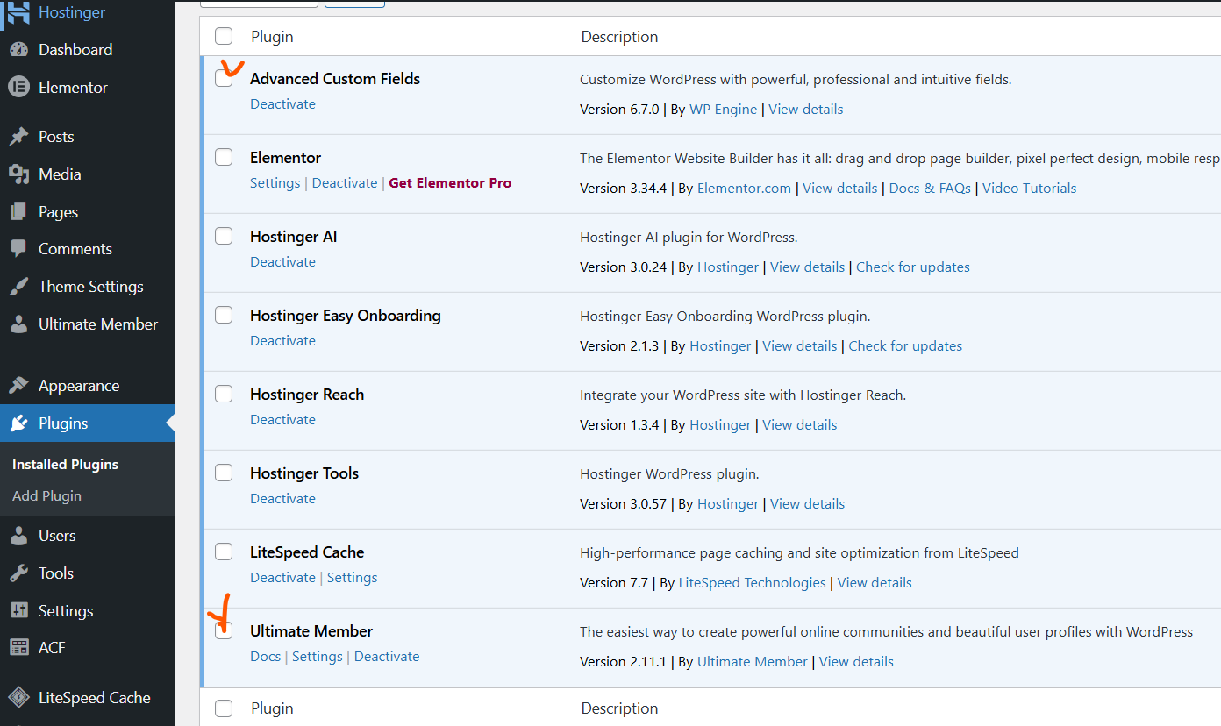Open Ultimate Member plugin Settings link

tap(317, 657)
